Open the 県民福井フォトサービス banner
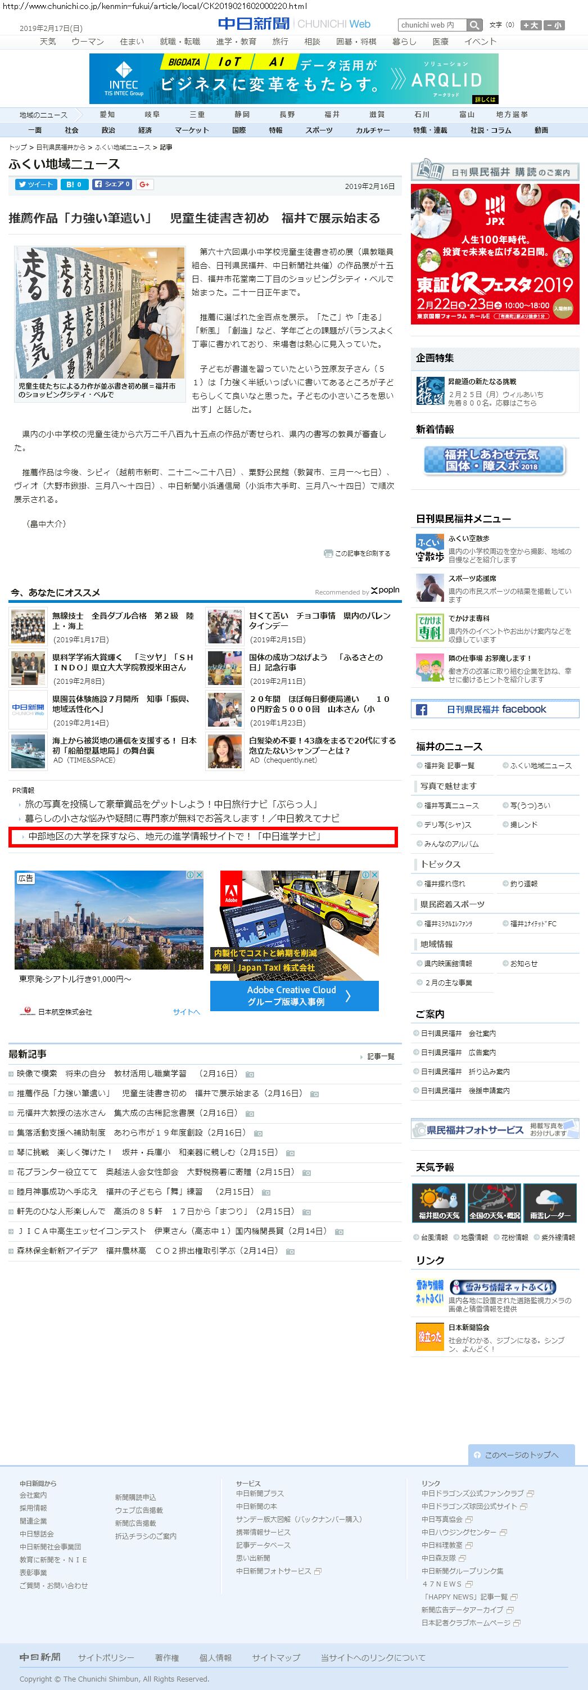 coord(495,1129)
